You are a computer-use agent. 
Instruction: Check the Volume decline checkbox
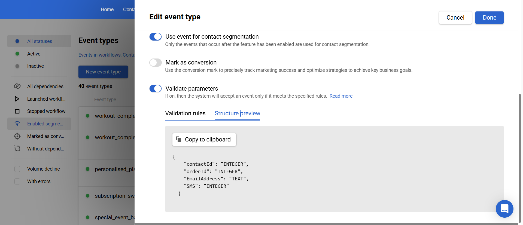coord(17,169)
